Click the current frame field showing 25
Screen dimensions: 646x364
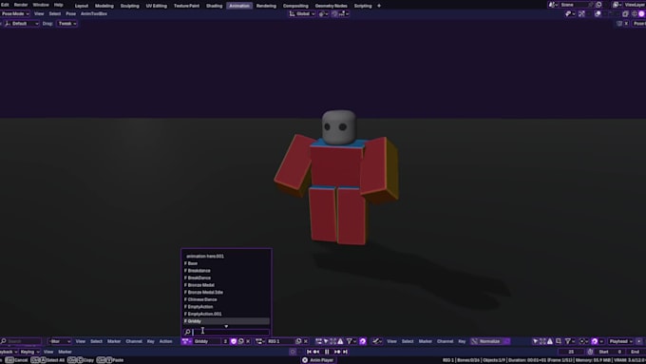[x=572, y=352]
